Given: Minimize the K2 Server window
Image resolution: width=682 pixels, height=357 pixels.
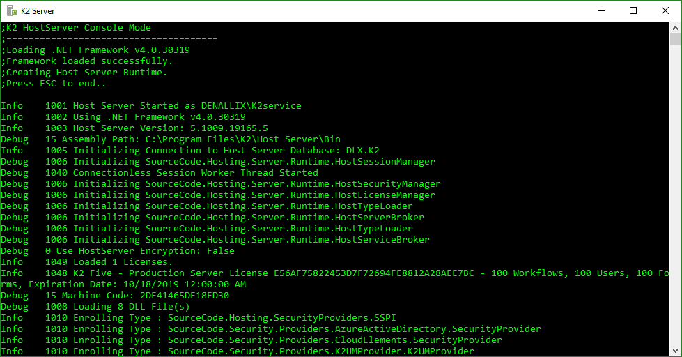Looking at the screenshot, I should point(602,10).
